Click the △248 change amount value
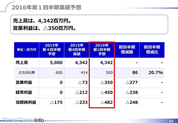This screenshot has width=178, height=123. point(132,102)
